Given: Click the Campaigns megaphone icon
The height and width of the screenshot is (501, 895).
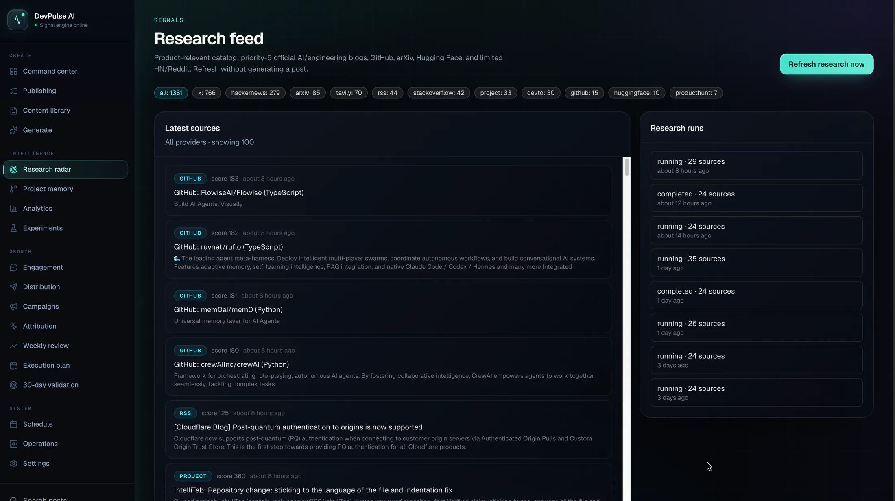Looking at the screenshot, I should coord(13,307).
